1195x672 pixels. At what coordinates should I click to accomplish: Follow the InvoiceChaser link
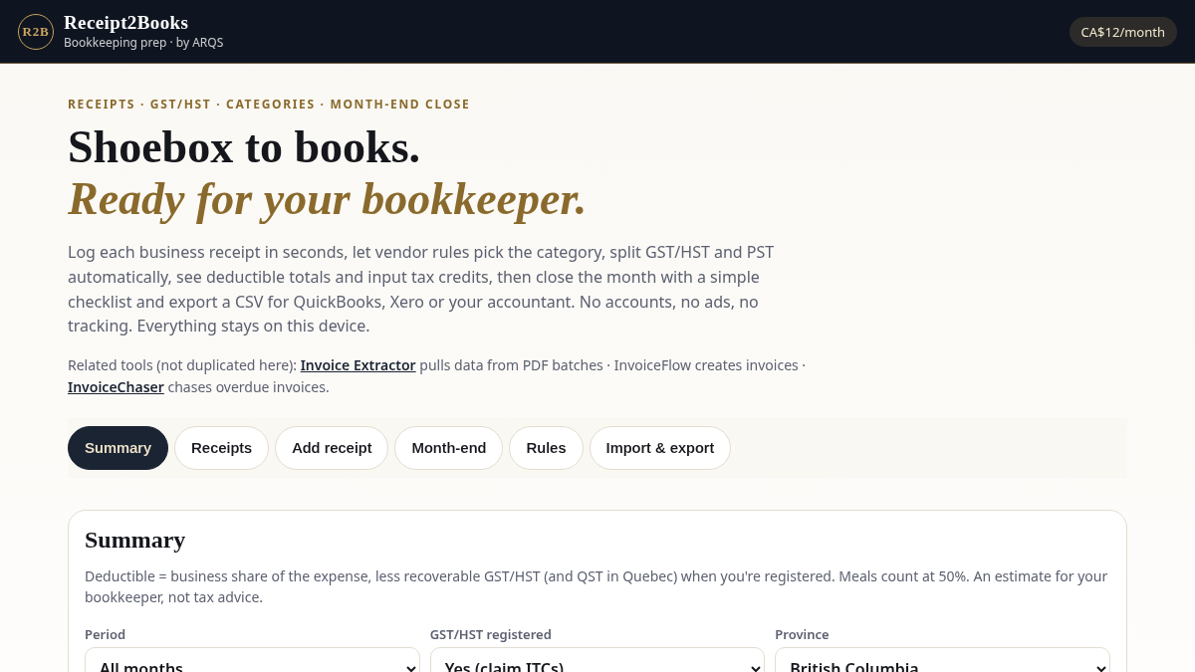pos(116,387)
